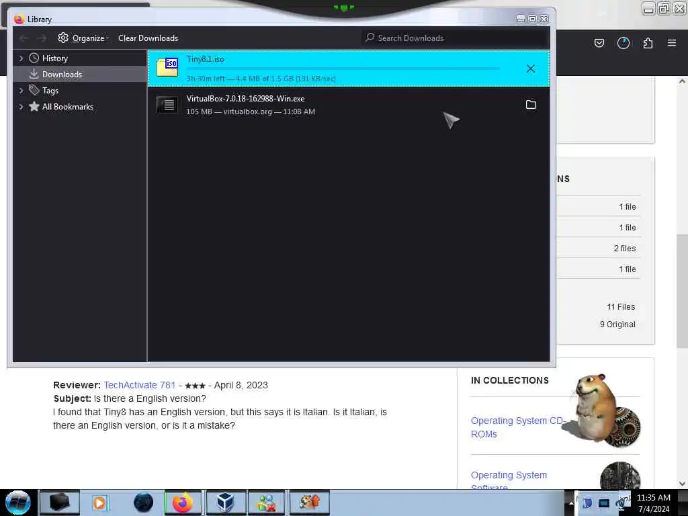Click the 11 Files entry
The width and height of the screenshot is (688, 516).
pyautogui.click(x=621, y=306)
